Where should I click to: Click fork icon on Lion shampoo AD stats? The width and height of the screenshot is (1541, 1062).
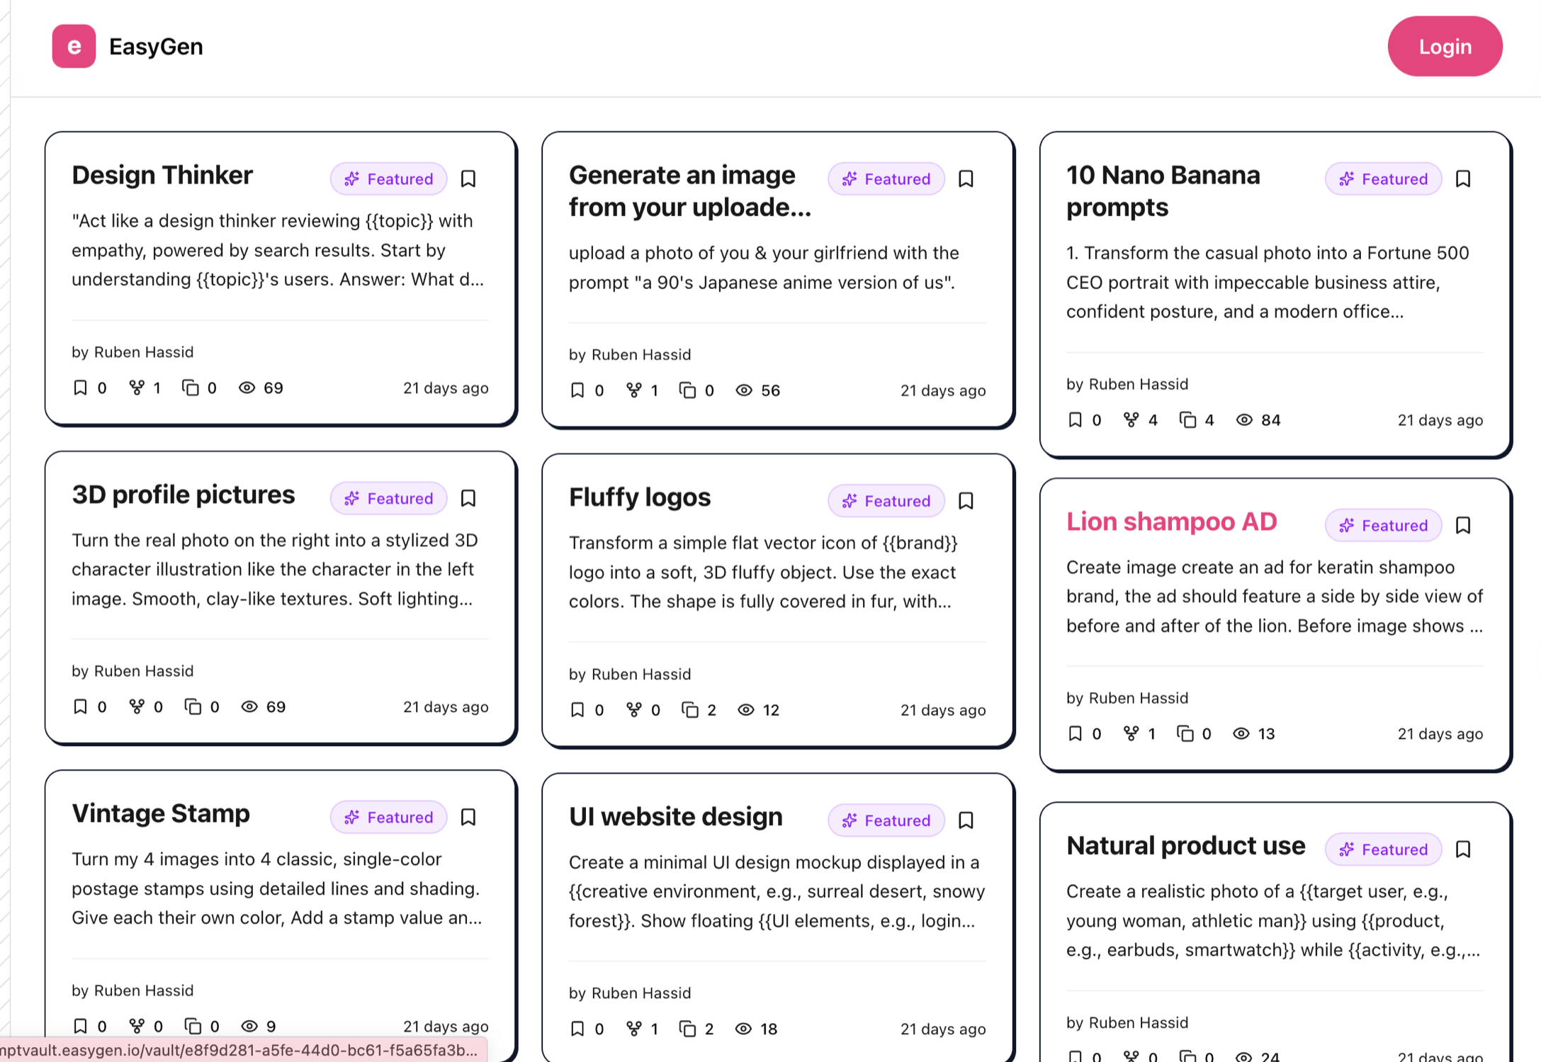click(1131, 733)
